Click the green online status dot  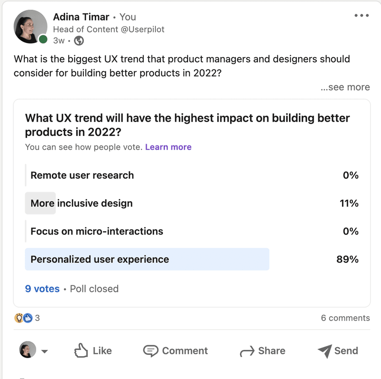coord(43,39)
